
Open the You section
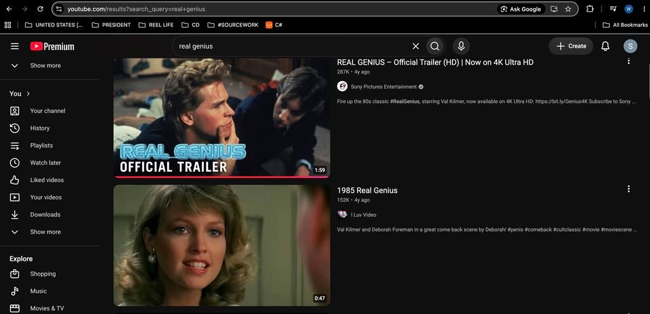tap(20, 94)
